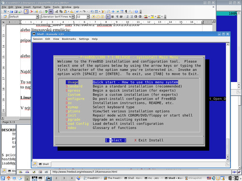Click the Bullets list icon
Screen dimensions: 242x181
pos(132,16)
